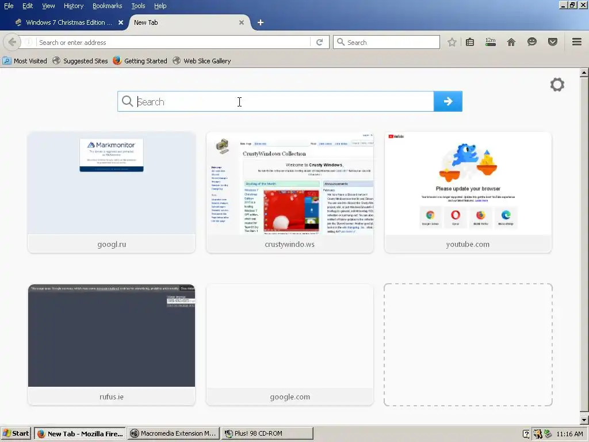This screenshot has height=442, width=589.
Task: Open Most Visited bookmarks folder
Action: pyautogui.click(x=25, y=61)
